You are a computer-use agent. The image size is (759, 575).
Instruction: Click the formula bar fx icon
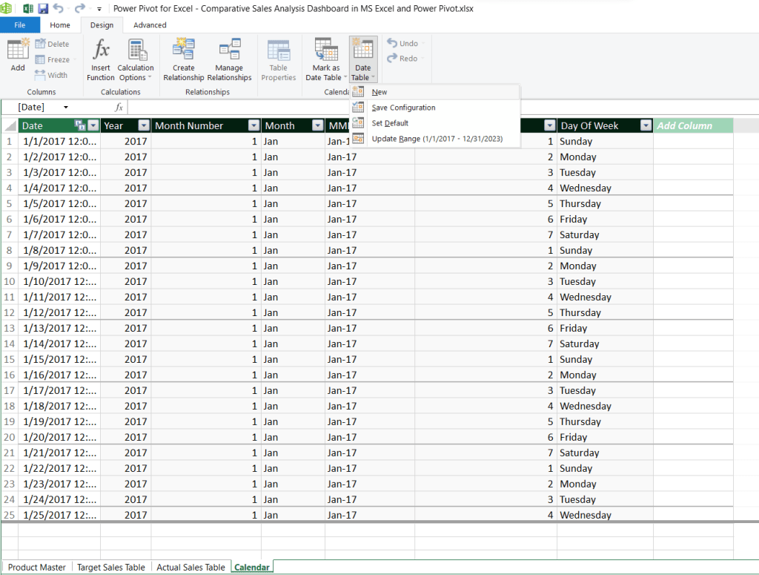pyautogui.click(x=119, y=107)
